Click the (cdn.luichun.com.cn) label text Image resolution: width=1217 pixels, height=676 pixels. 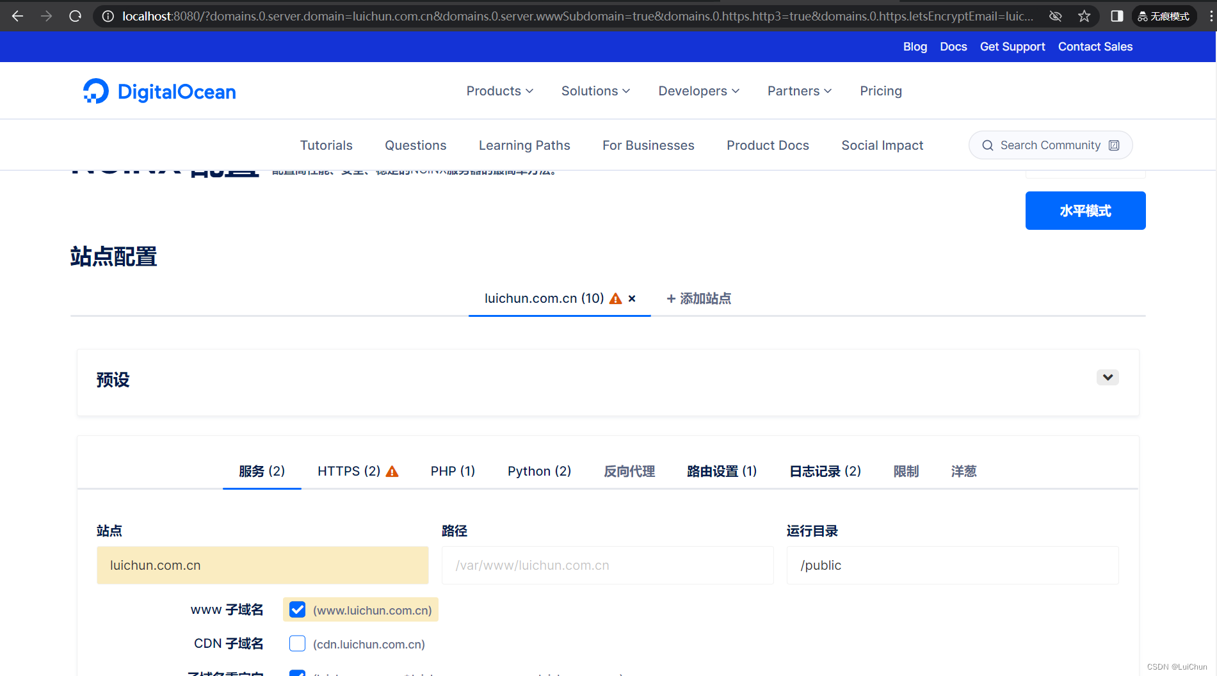(369, 644)
